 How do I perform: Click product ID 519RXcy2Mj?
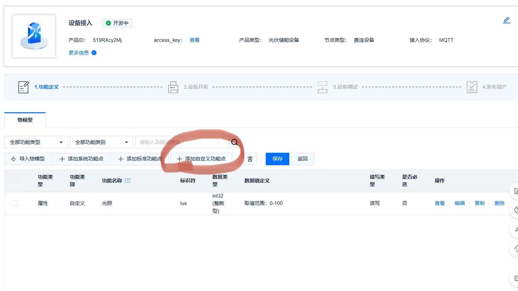click(107, 40)
